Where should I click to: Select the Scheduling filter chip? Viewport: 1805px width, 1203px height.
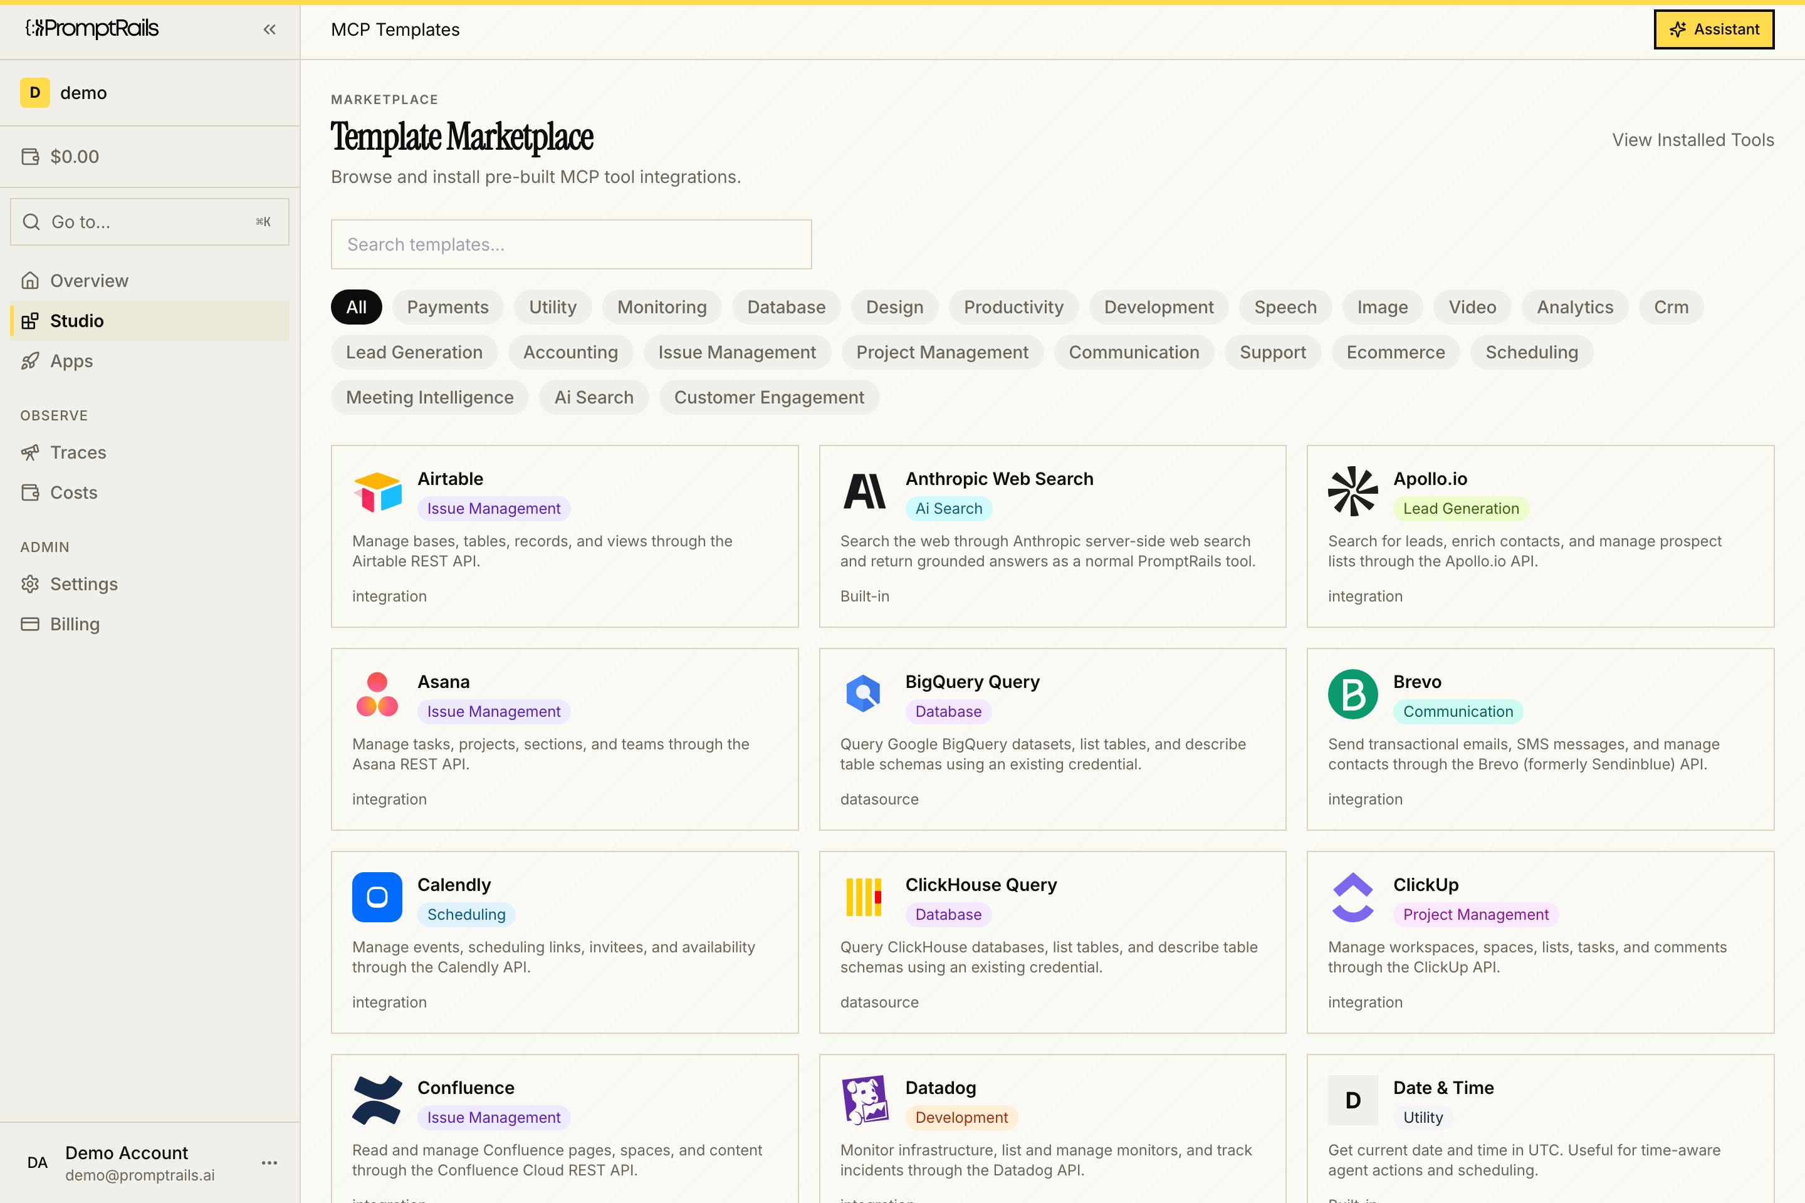(x=1531, y=352)
